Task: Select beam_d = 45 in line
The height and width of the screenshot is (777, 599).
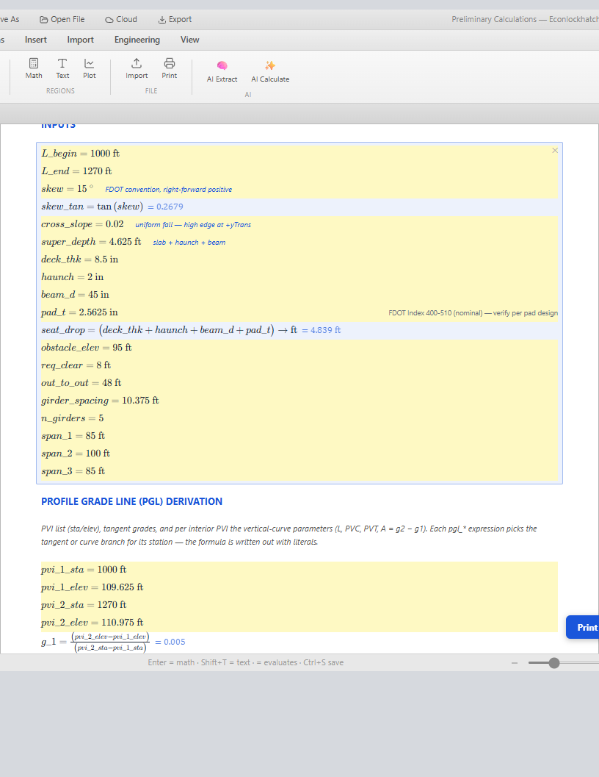Action: [299, 295]
